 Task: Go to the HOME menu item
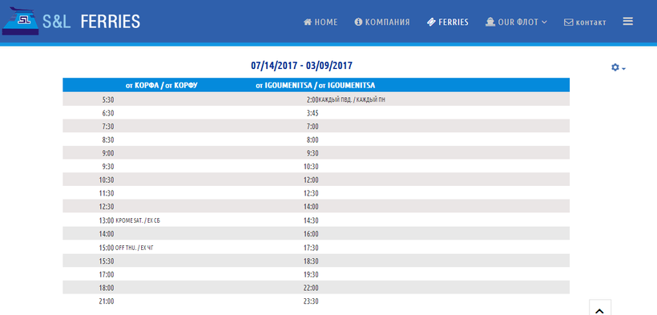[320, 22]
